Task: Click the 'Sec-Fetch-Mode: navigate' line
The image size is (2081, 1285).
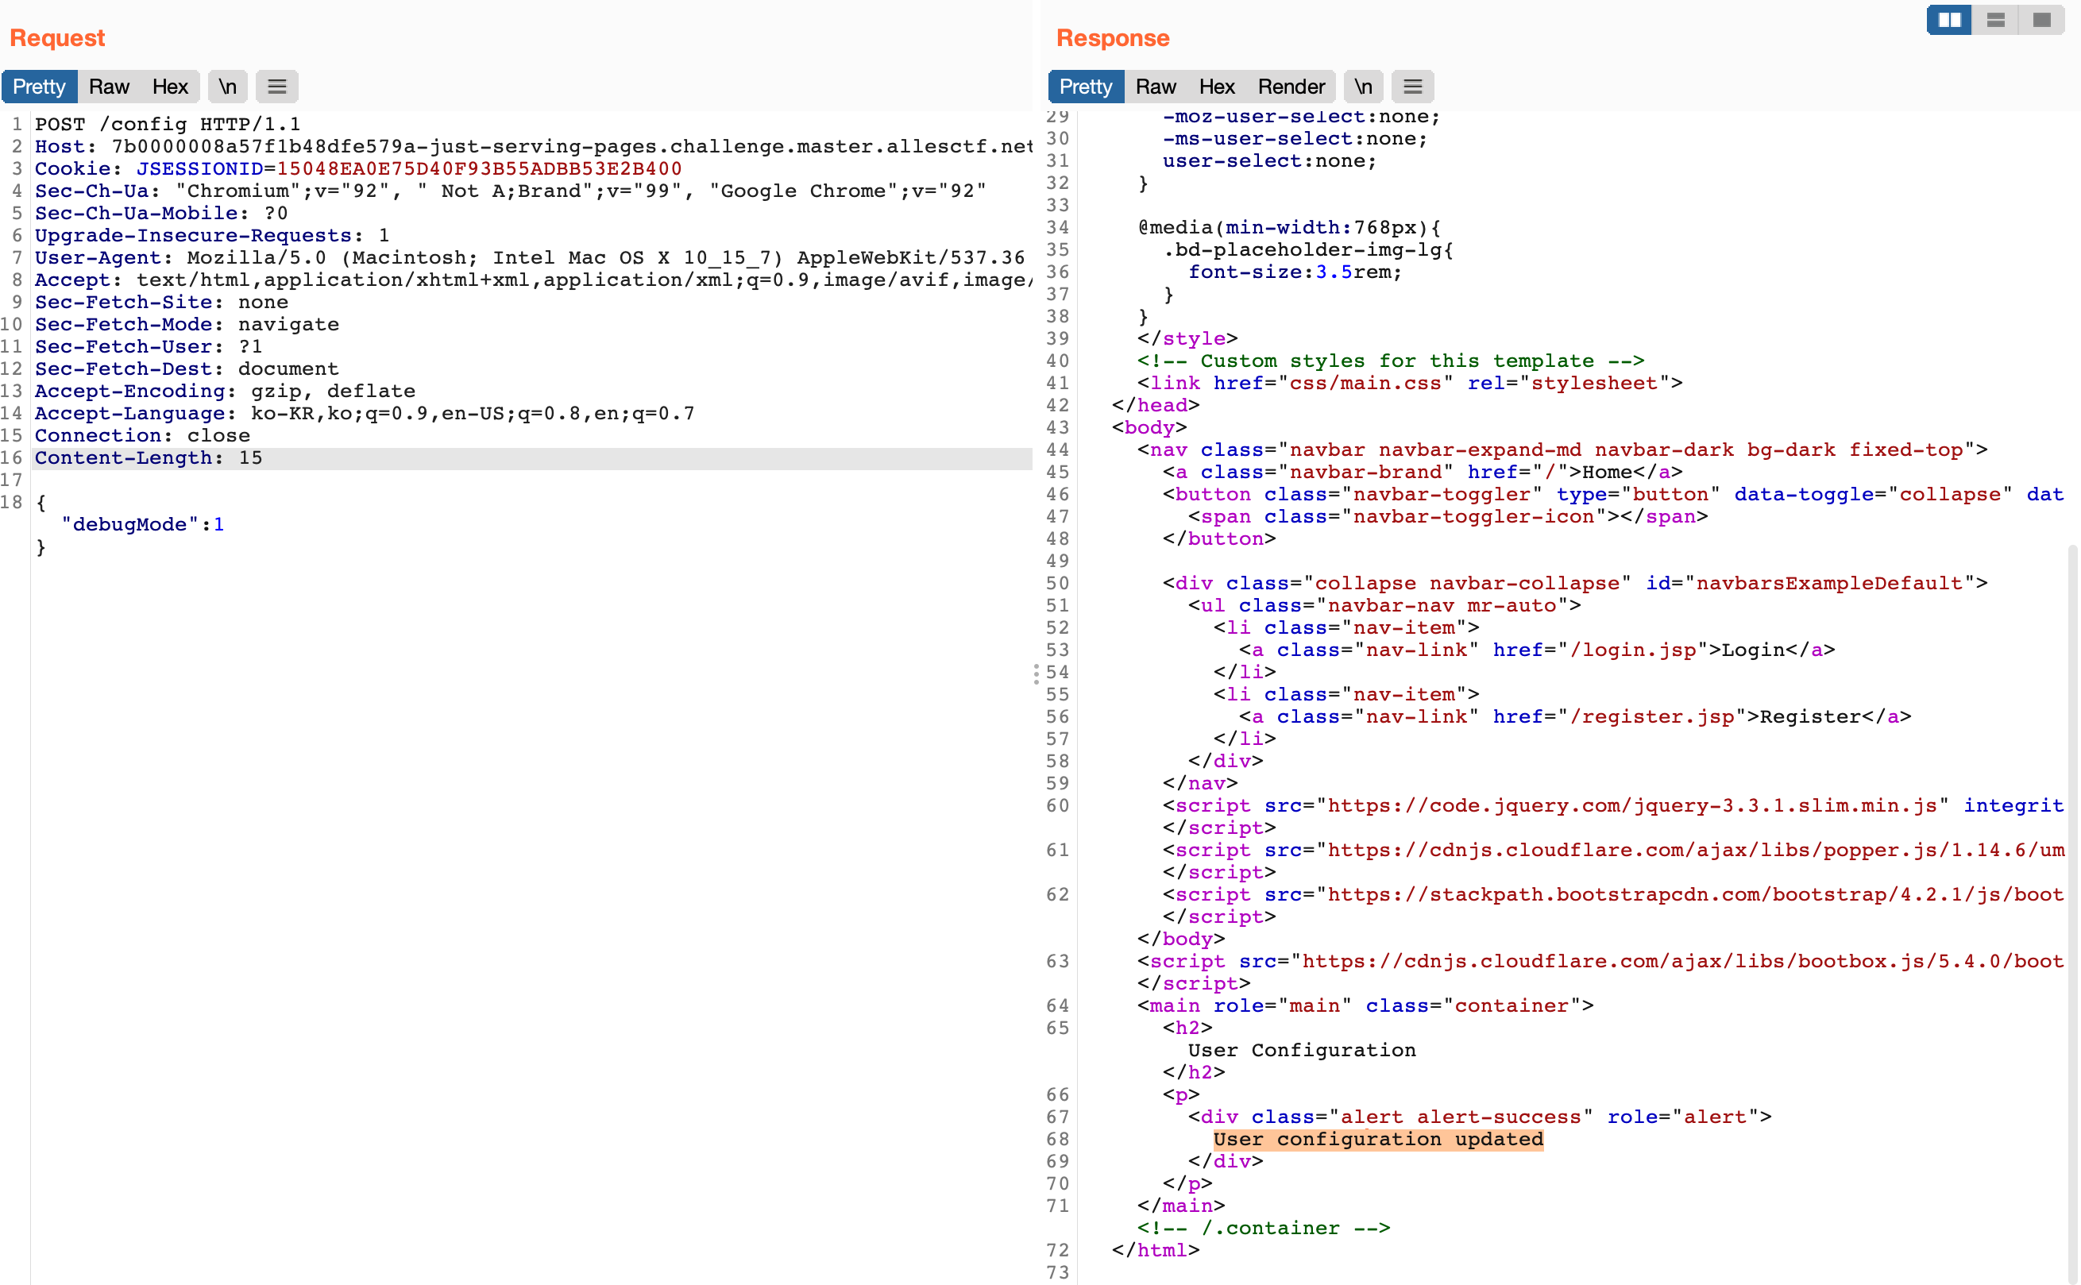Action: pyautogui.click(x=187, y=324)
